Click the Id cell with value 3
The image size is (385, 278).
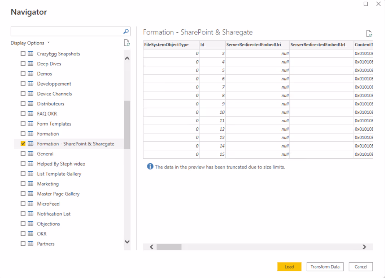click(x=212, y=53)
